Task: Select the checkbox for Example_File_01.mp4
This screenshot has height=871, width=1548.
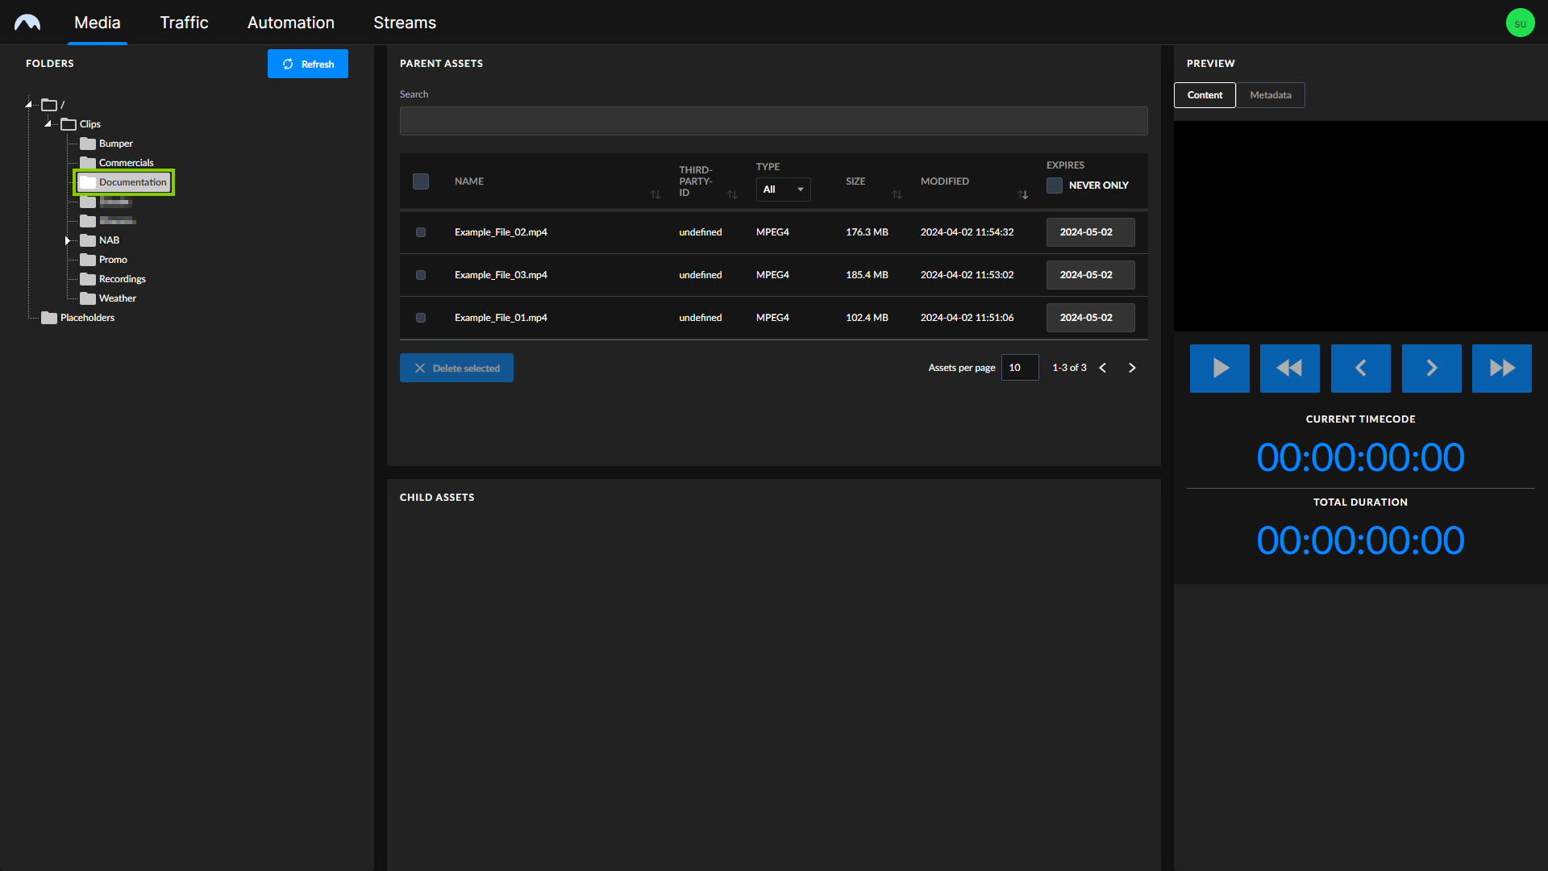Action: coord(420,317)
